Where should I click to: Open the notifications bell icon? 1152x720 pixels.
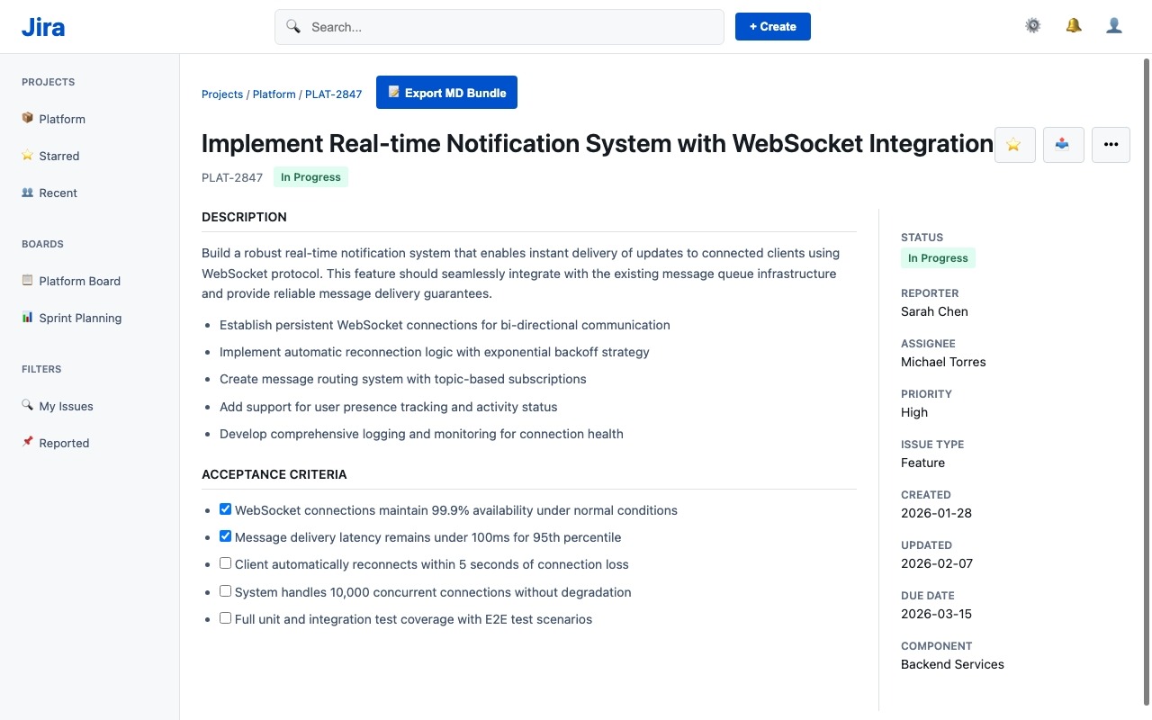pyautogui.click(x=1074, y=26)
